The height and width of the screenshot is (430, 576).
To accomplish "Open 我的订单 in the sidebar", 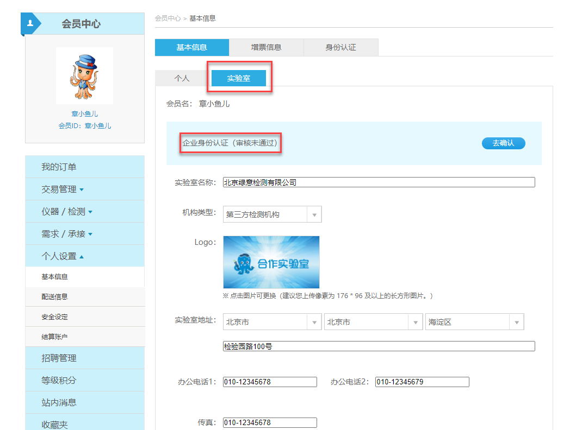I will (x=59, y=167).
